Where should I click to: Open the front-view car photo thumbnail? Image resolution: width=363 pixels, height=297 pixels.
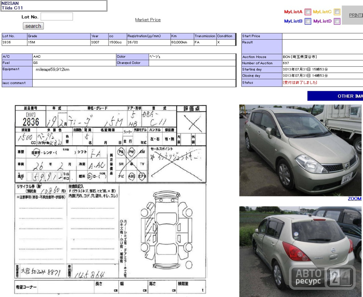click(x=301, y=150)
